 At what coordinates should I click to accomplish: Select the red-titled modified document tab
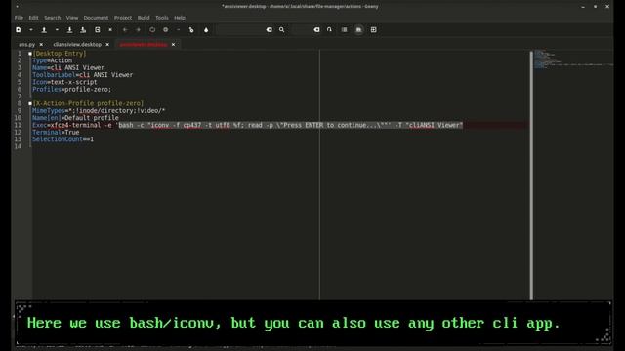pos(144,45)
